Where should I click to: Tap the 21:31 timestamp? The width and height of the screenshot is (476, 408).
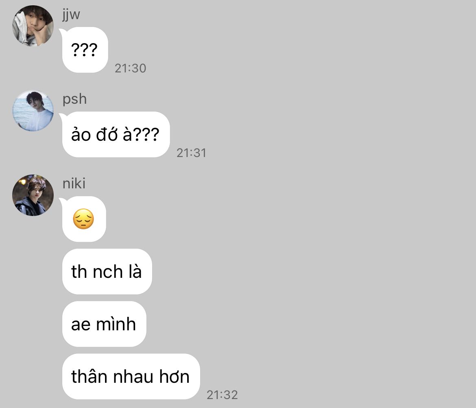pos(192,153)
